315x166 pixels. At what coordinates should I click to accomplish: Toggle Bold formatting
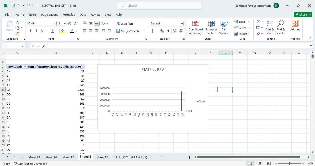point(30,31)
